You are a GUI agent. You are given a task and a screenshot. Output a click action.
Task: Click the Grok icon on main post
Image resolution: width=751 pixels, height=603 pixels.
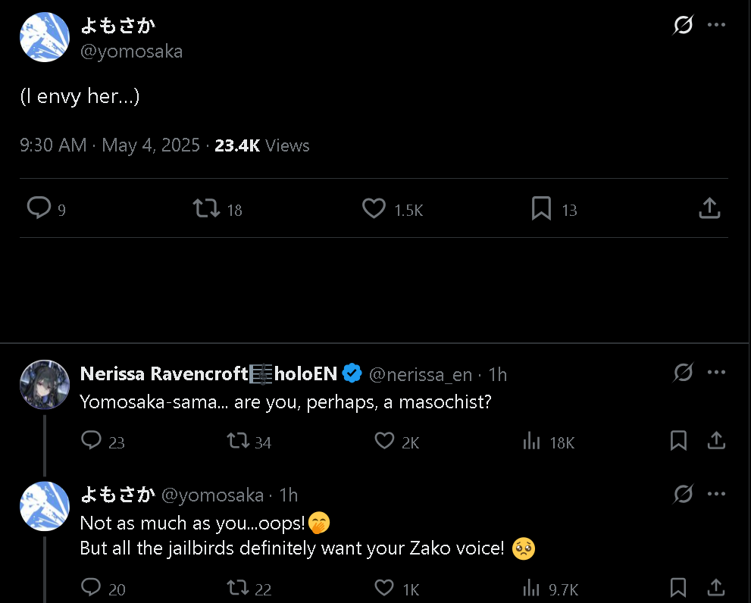[x=683, y=25]
